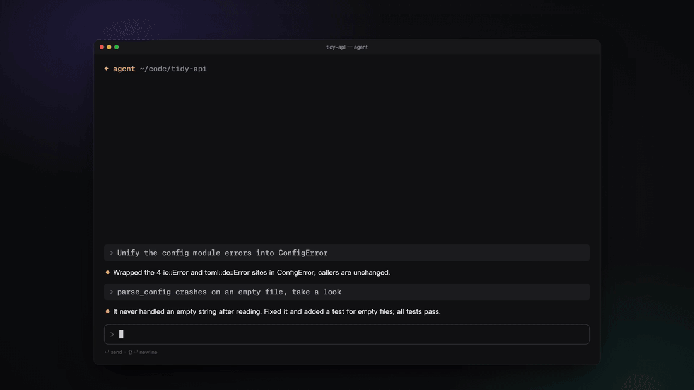Click the orange agent sparkle icon
The width and height of the screenshot is (694, 390).
106,69
